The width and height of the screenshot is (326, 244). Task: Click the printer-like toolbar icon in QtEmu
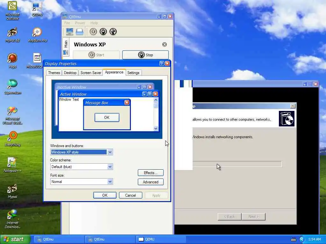coord(80,31)
